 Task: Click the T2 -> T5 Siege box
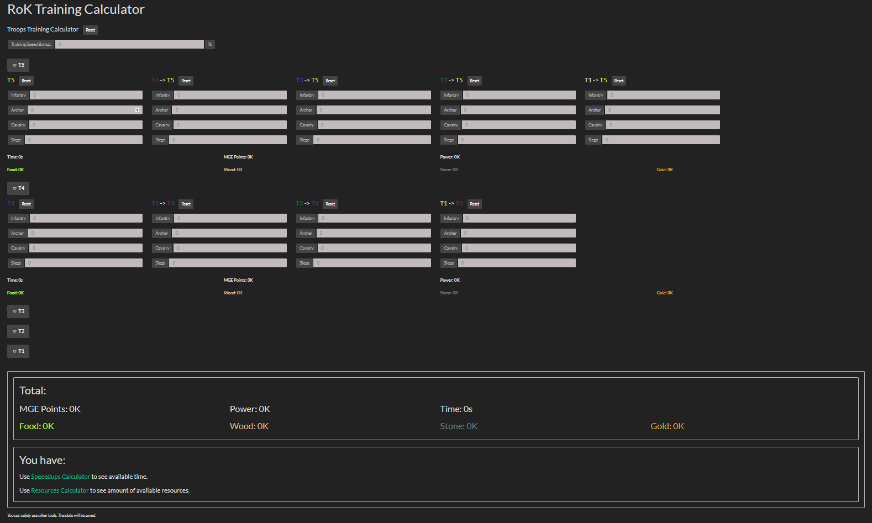[517, 140]
